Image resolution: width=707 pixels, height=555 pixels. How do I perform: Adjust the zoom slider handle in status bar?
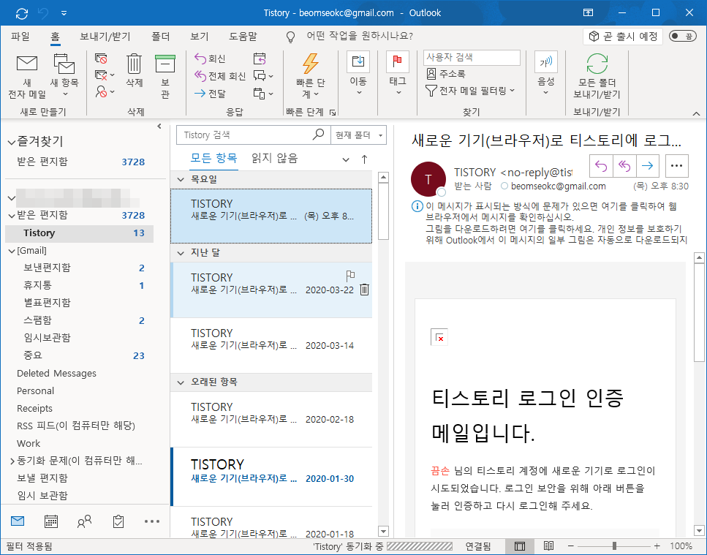coord(614,546)
